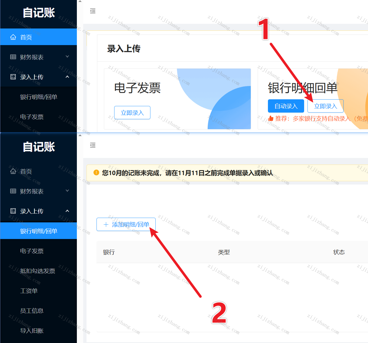Open 导入旧账 in the sidebar
Image resolution: width=368 pixels, height=343 pixels.
tap(32, 331)
